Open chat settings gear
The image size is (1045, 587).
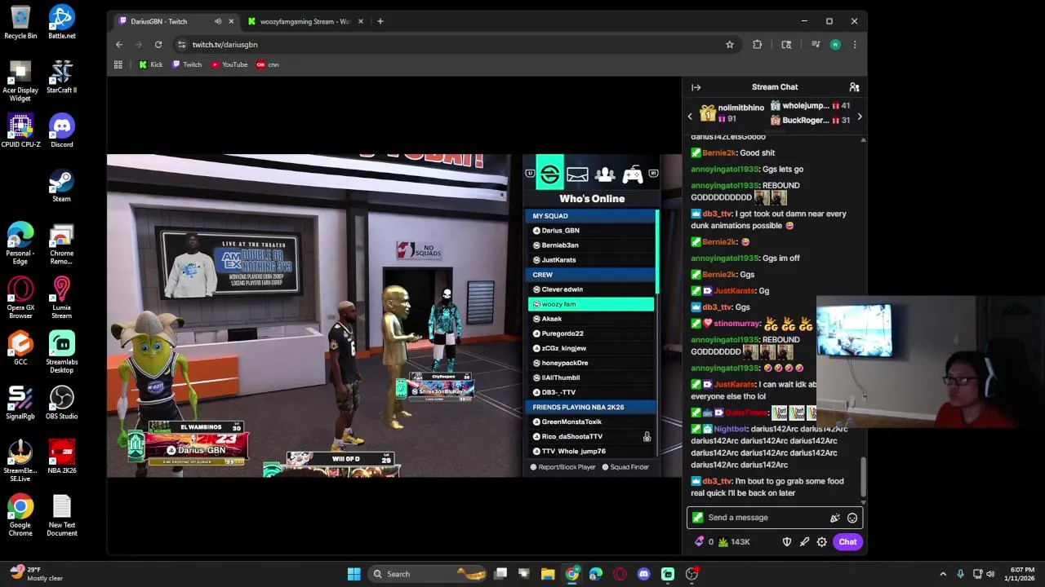(822, 542)
